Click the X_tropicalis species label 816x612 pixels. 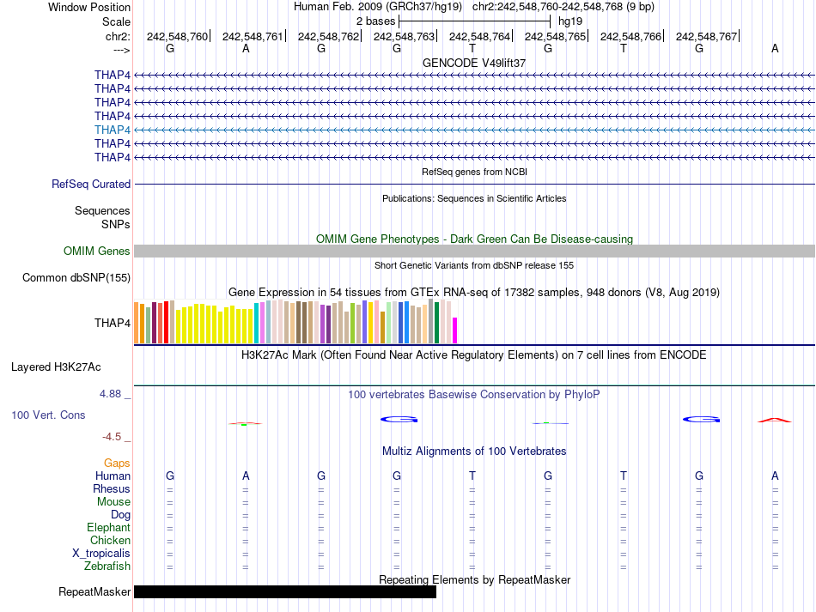[101, 554]
